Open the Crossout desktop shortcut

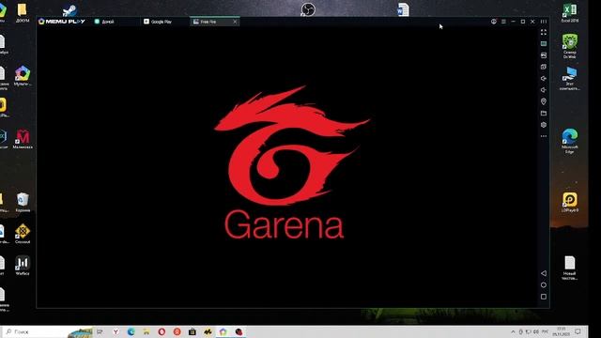point(23,234)
